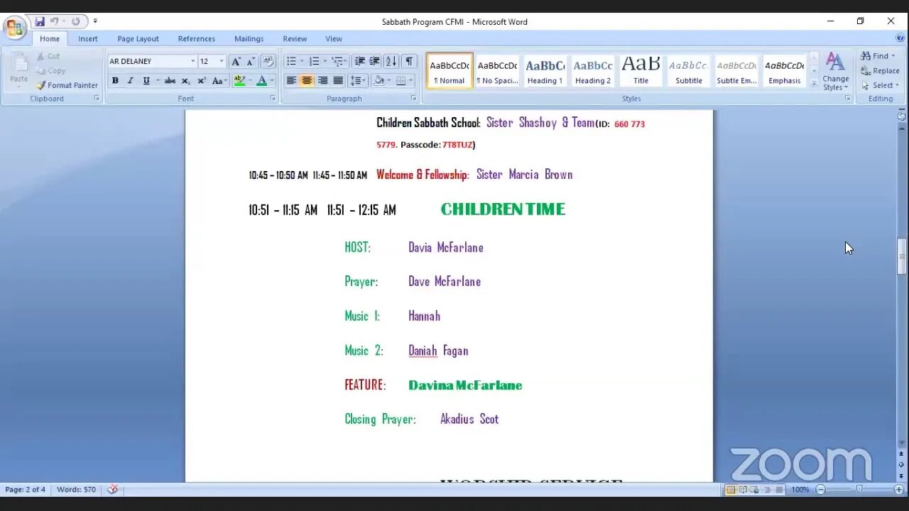Toggle Bold formatting
This screenshot has height=511, width=909.
pos(115,81)
